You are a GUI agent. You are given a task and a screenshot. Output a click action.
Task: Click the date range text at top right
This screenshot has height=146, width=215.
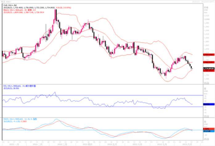click(x=202, y=2)
